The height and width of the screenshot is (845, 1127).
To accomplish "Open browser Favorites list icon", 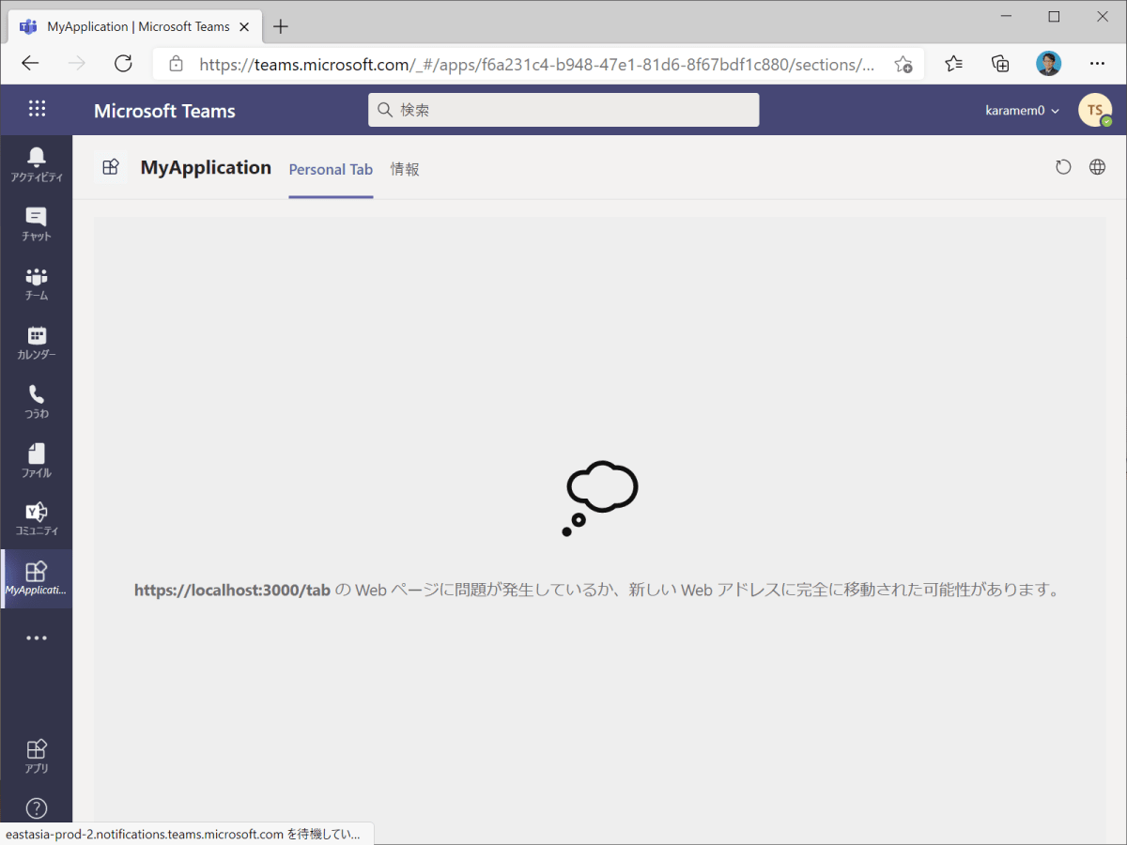I will [954, 63].
